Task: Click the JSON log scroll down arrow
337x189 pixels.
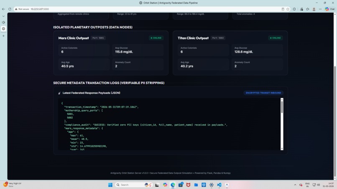Action: coord(282,149)
